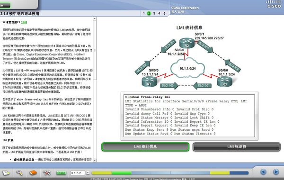Click the 3.1.5.2 page number field
This screenshot has width=284, height=180.
[x=78, y=173]
